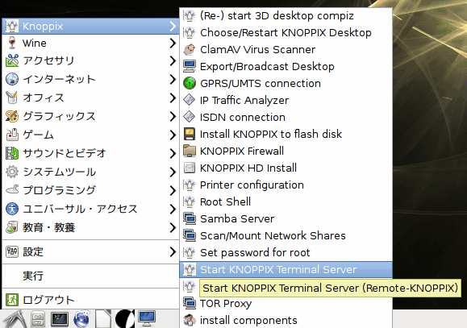This screenshot has height=328, width=467.
Task: Click the 教育・教養 flask icon
Action: [x=12, y=227]
